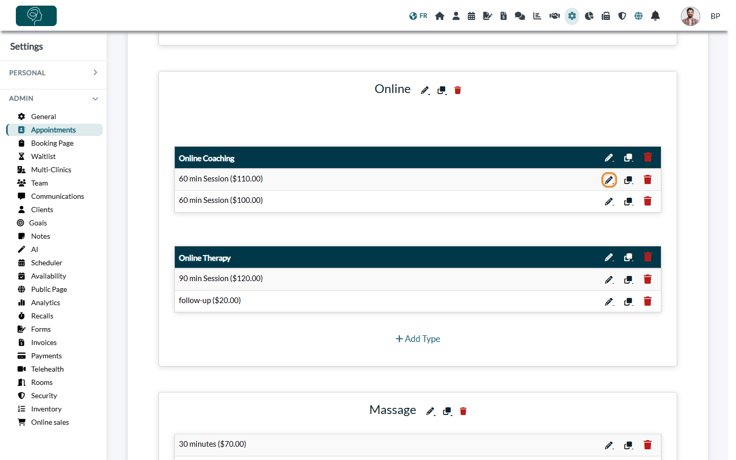This screenshot has height=460, width=736.
Task: Open the Multi-Clinics settings
Action: point(51,170)
